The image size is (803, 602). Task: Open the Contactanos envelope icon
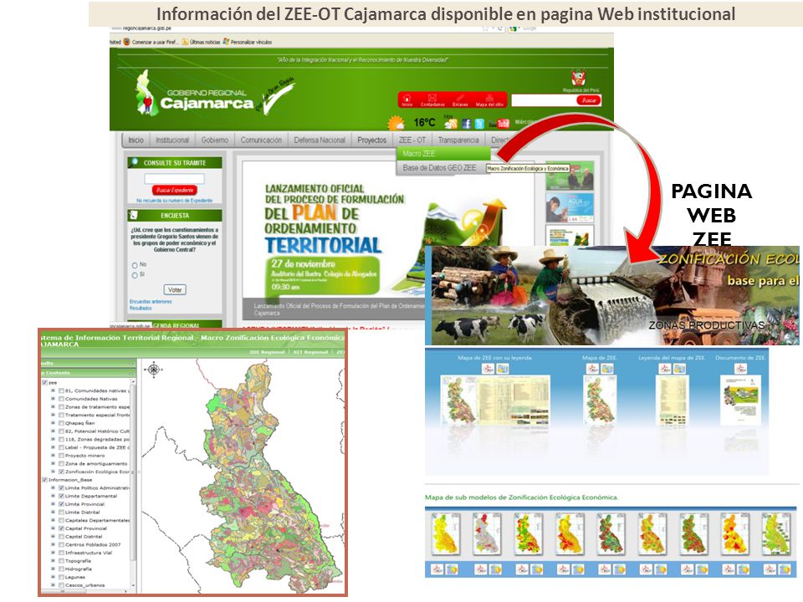click(432, 97)
